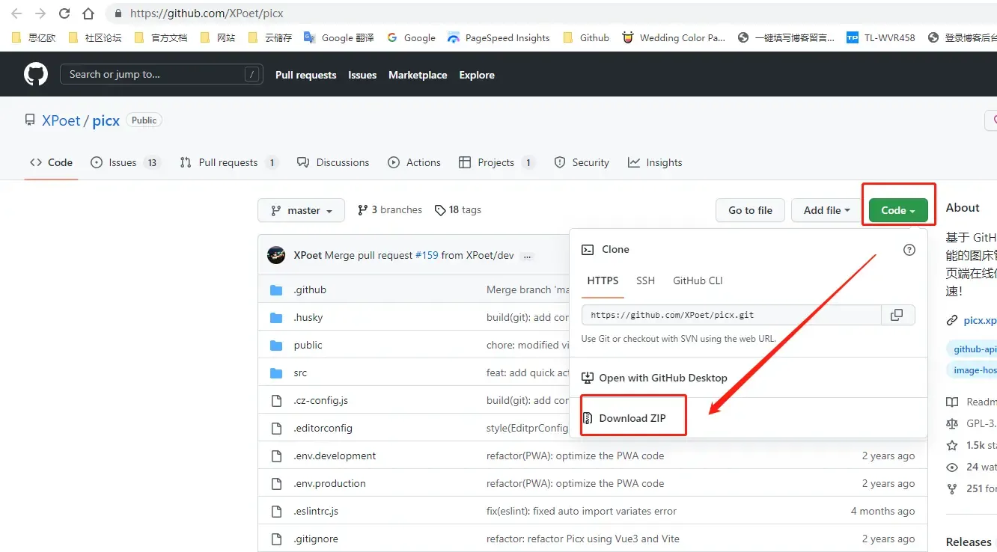The image size is (997, 552).
Task: Expand the commit message ellipsis
Action: [x=527, y=256]
